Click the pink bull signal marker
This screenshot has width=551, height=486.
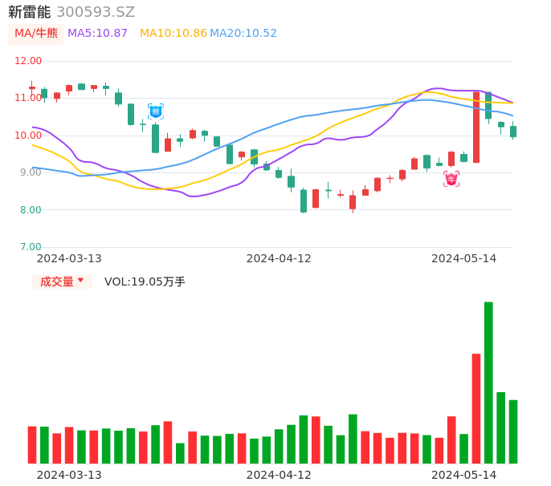451,179
